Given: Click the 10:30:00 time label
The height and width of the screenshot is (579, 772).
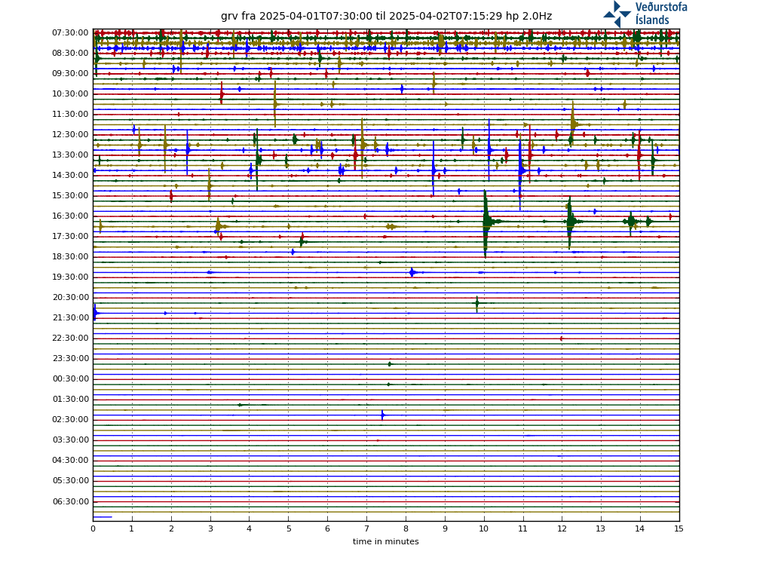Looking at the screenshot, I should (70, 94).
